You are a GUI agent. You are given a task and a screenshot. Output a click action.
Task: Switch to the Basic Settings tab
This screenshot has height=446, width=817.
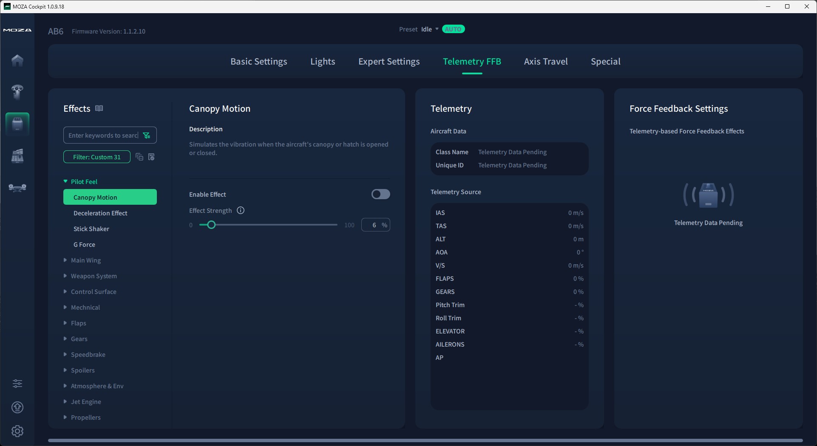[x=258, y=62]
